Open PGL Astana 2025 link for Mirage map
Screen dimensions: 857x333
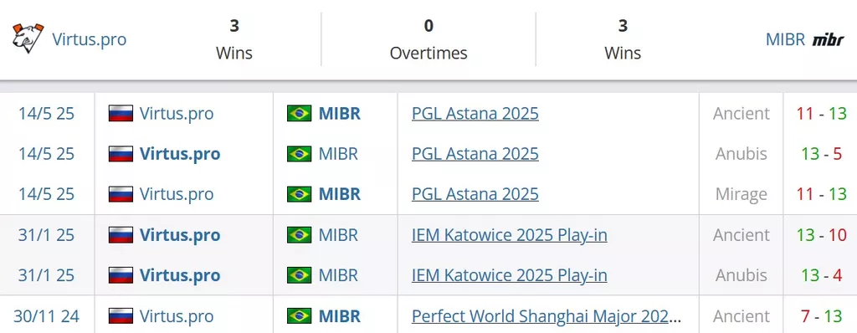click(x=475, y=194)
